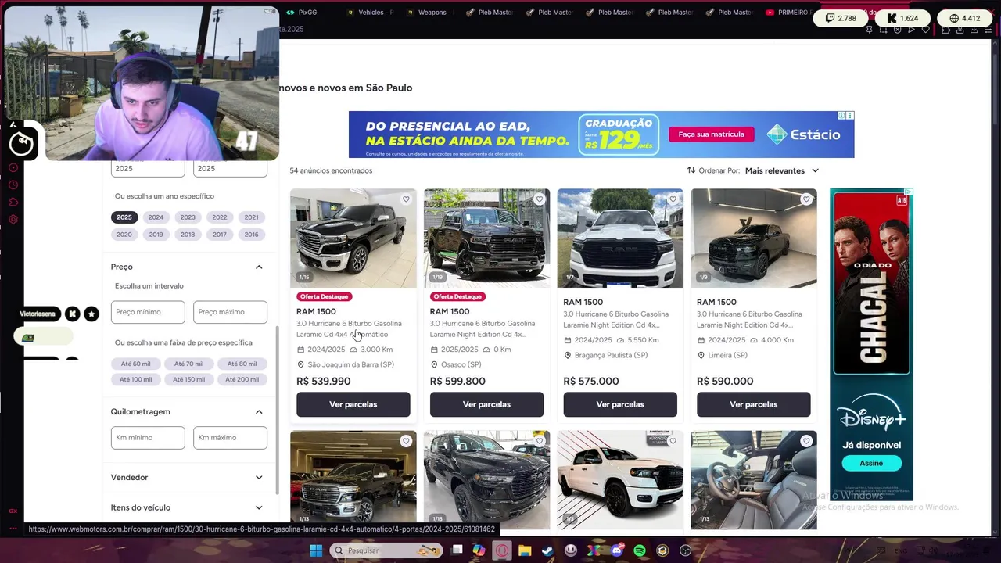The width and height of the screenshot is (1001, 563).
Task: Switch to the first Pleb Master tab
Action: pos(490,13)
